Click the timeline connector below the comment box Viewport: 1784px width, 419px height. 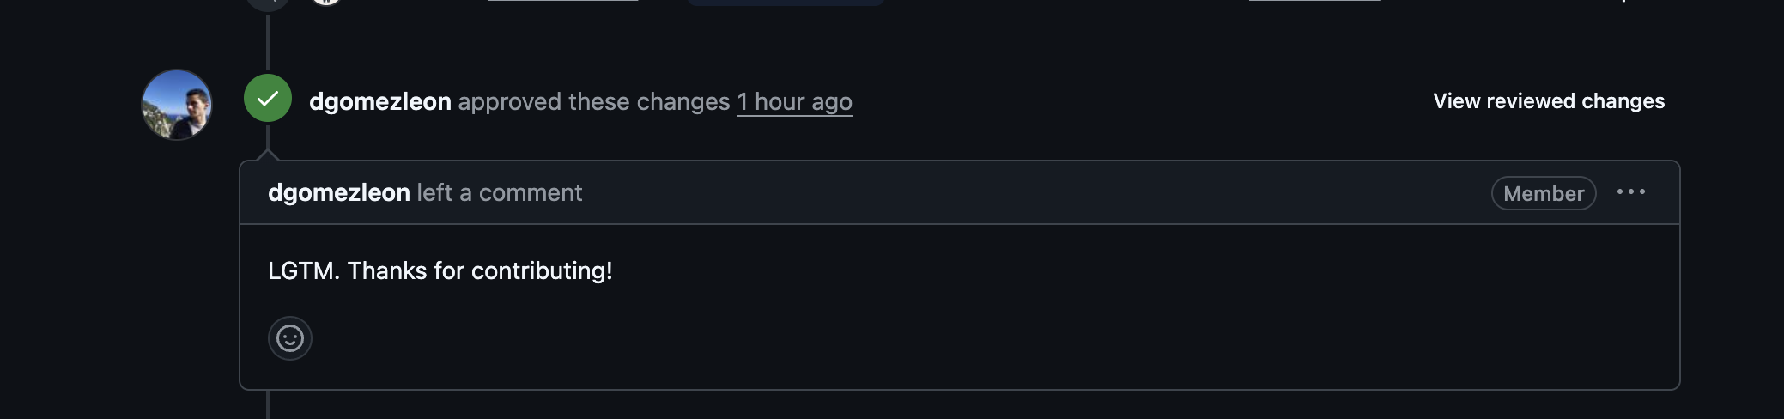pos(268,404)
